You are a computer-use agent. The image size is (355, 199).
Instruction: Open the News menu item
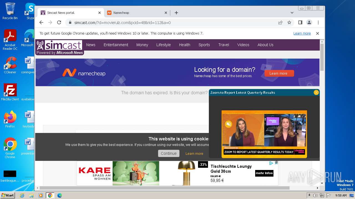click(x=91, y=45)
